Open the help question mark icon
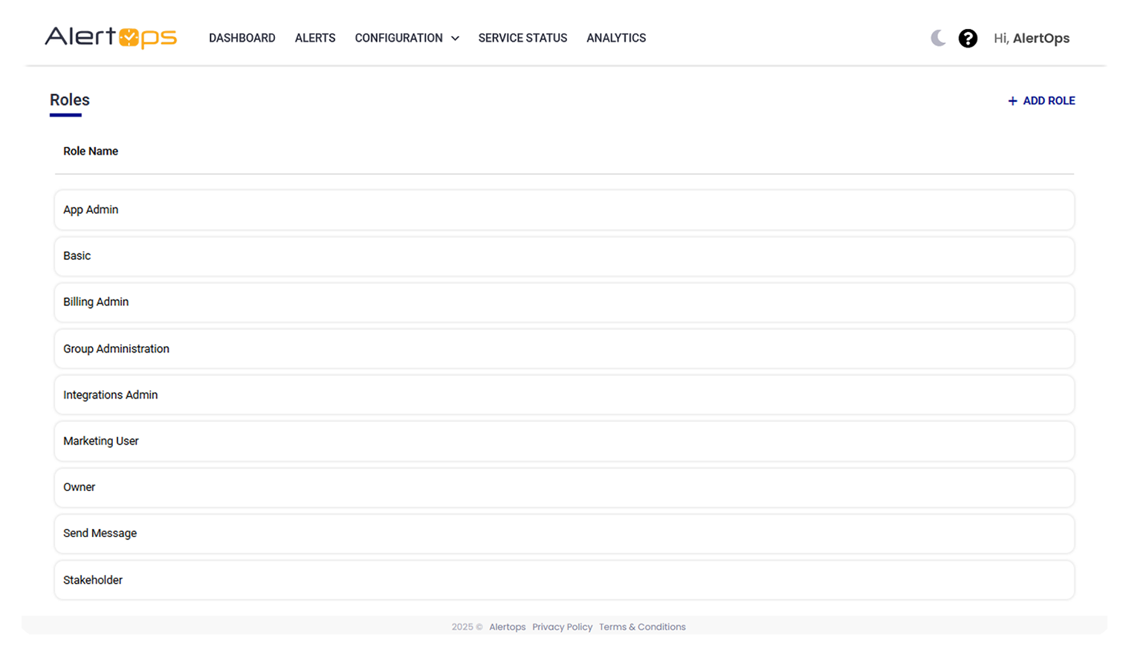This screenshot has height=647, width=1129. point(968,38)
